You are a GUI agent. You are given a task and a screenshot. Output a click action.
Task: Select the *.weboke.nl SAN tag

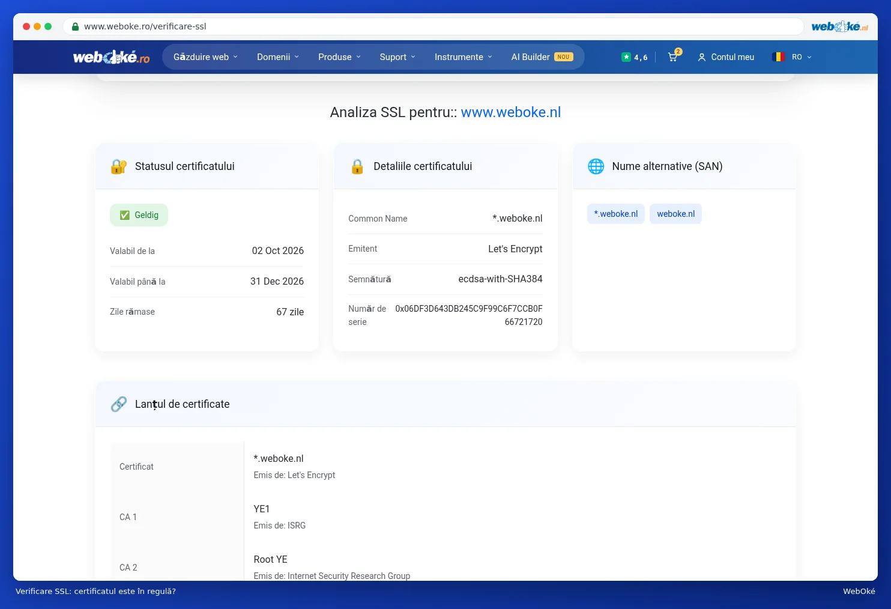(616, 214)
